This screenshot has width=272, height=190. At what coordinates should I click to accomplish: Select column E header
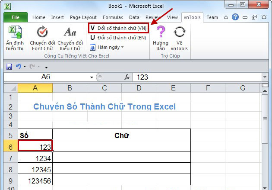click(173, 88)
